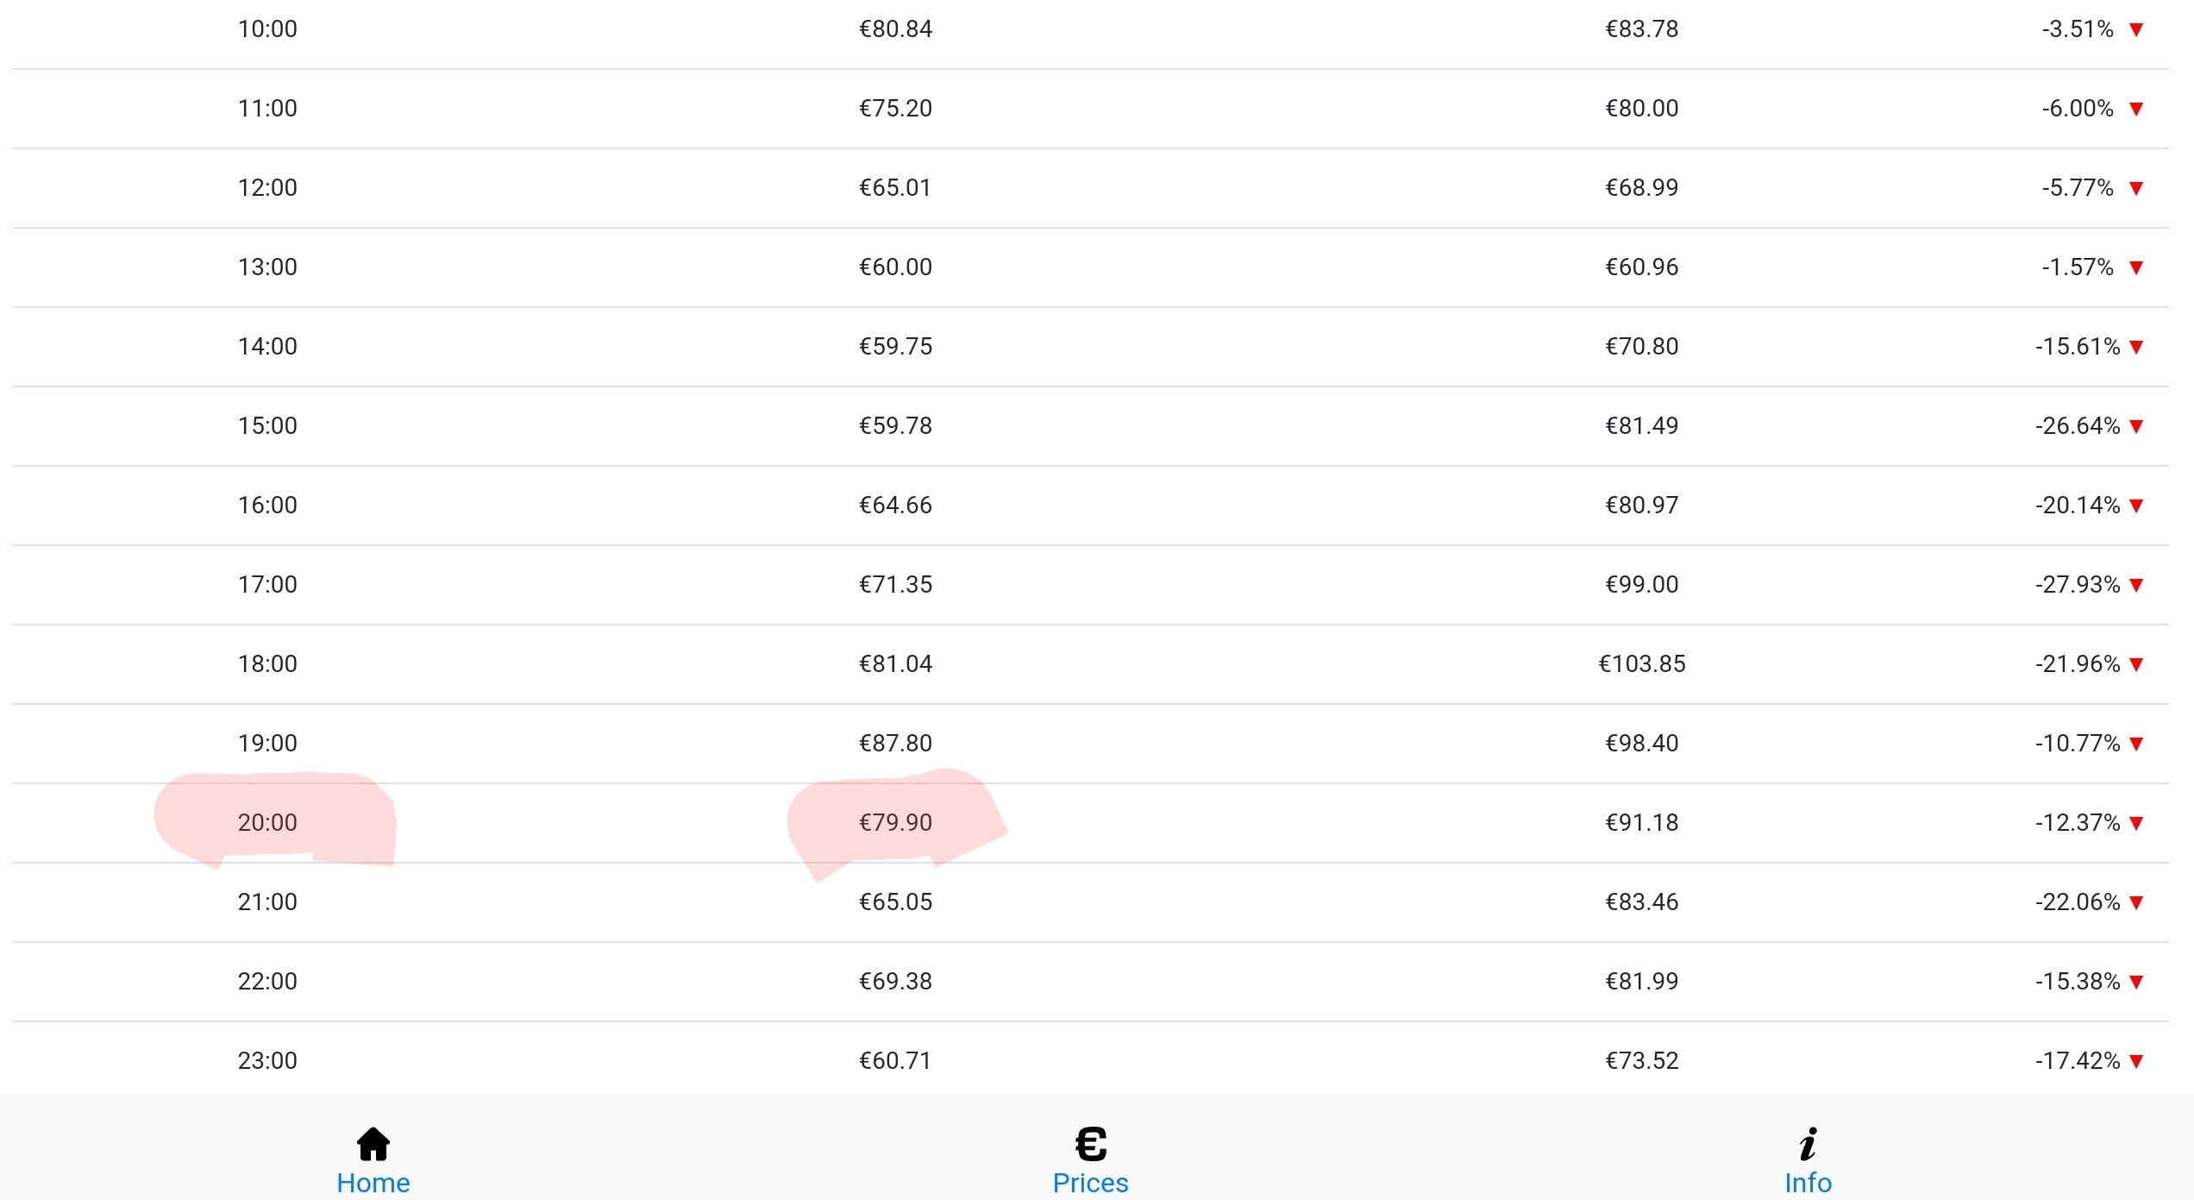The width and height of the screenshot is (2194, 1200).
Task: Switch to the Prices tab label
Action: point(1091,1183)
